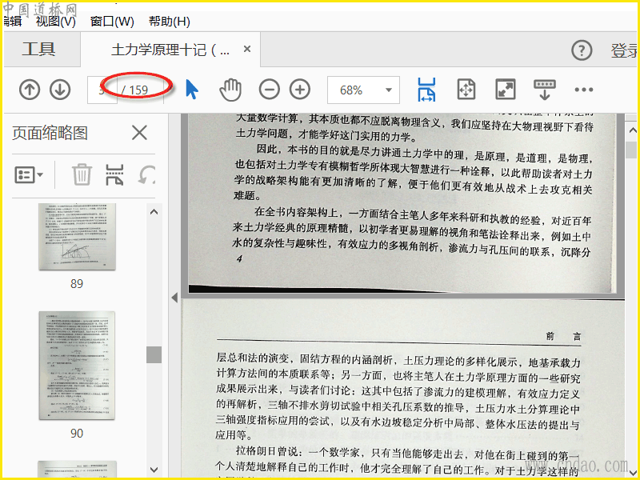640x480 pixels.
Task: Close the 土力学原理十记 document tab
Action: [x=247, y=49]
